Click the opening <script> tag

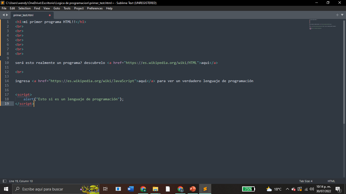(24, 94)
